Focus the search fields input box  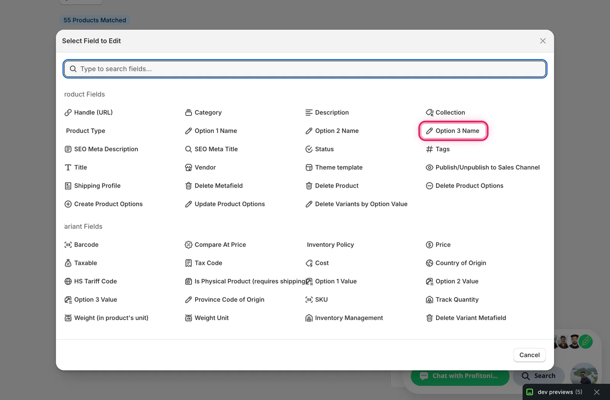[305, 69]
